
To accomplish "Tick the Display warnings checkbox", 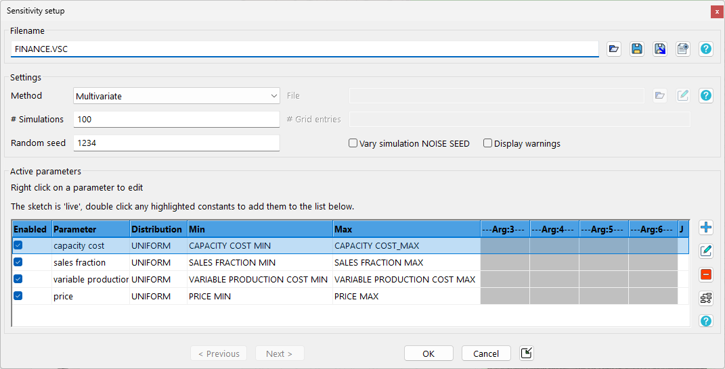I will click(x=487, y=143).
